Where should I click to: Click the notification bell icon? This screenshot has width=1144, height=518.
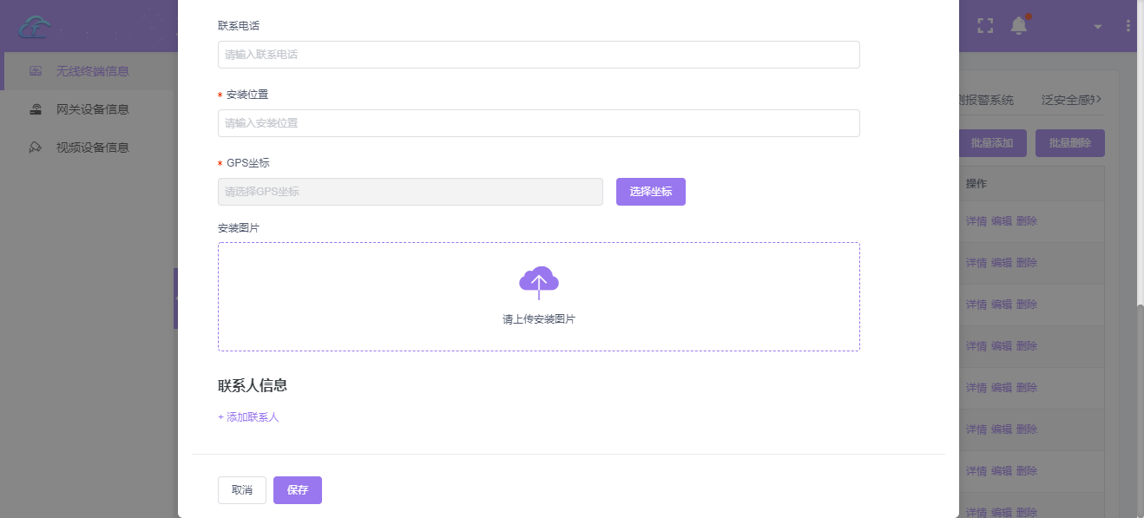point(1019,26)
